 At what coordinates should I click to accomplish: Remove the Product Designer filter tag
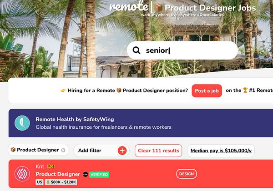coord(63,150)
